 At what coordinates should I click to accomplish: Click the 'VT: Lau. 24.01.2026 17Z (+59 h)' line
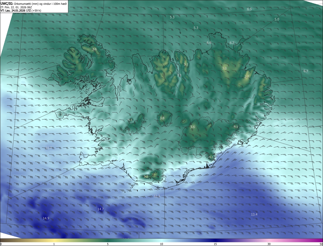click(x=21, y=11)
